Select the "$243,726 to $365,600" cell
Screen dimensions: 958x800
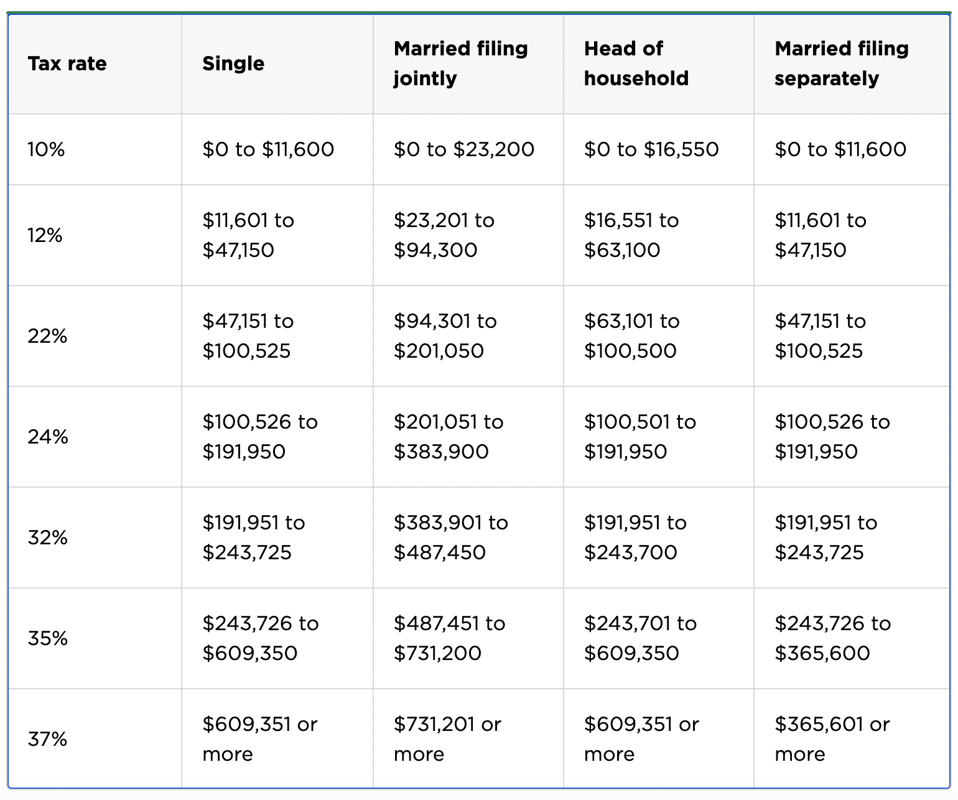pos(833,638)
